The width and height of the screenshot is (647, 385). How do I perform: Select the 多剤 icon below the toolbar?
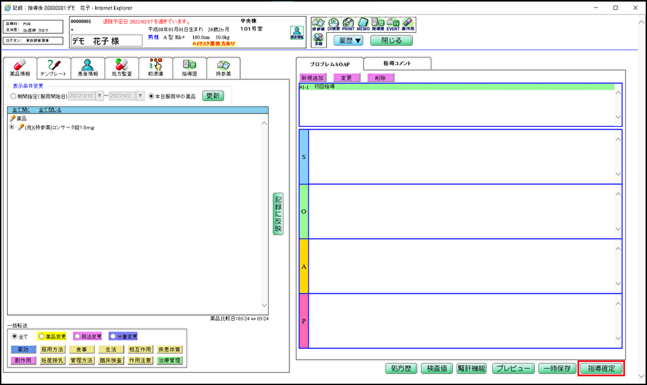click(x=318, y=40)
